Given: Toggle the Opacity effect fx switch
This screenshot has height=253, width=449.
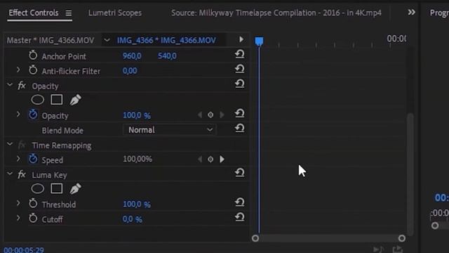Looking at the screenshot, I should [22, 86].
